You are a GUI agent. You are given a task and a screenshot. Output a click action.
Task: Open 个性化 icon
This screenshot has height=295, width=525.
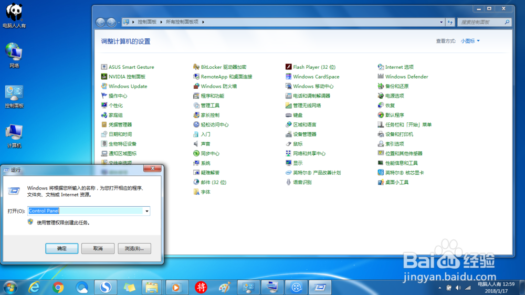point(104,106)
